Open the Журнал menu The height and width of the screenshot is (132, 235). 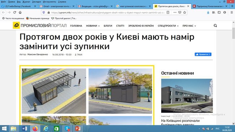click(x=26, y=2)
